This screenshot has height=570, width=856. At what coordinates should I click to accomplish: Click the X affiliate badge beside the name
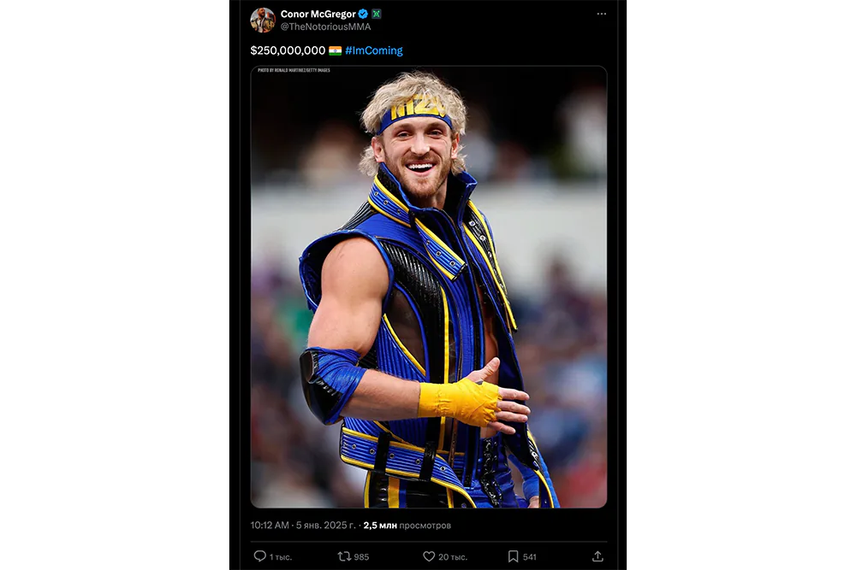377,15
